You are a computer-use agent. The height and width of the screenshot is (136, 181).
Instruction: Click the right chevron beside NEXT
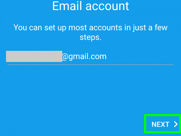[176, 124]
